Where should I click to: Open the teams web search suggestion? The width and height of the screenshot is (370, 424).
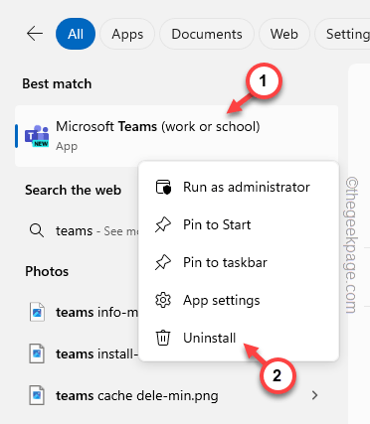point(77,230)
